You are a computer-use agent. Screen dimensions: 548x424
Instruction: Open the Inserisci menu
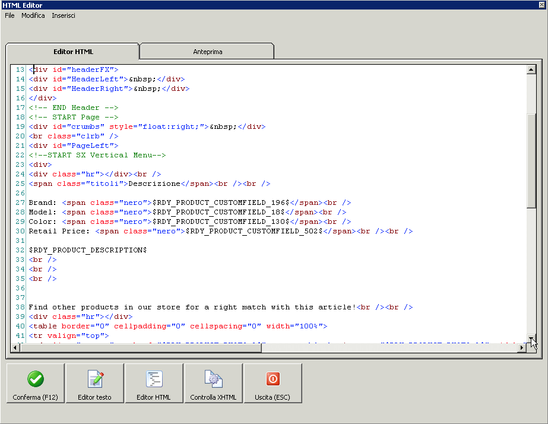(x=64, y=15)
